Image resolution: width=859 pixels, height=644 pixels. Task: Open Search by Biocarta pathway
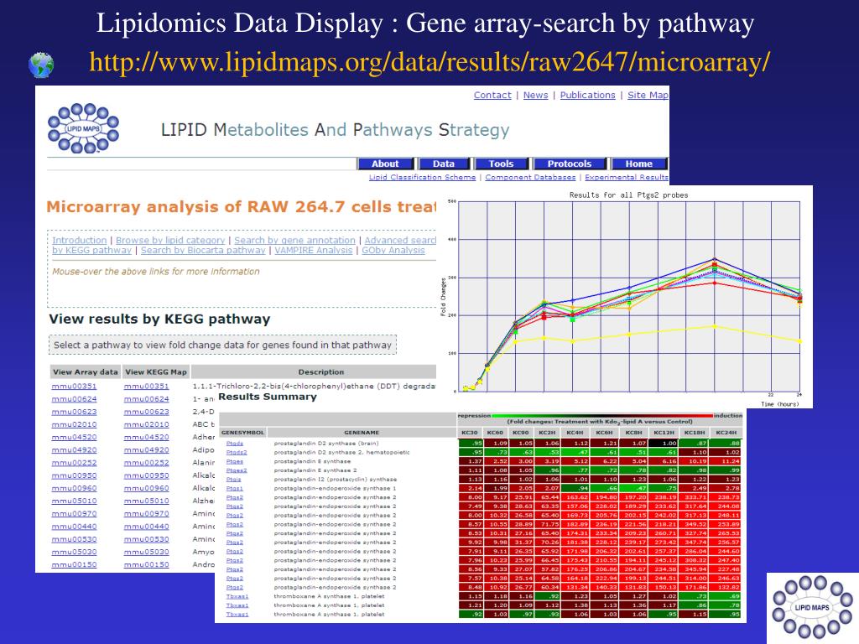[203, 250]
